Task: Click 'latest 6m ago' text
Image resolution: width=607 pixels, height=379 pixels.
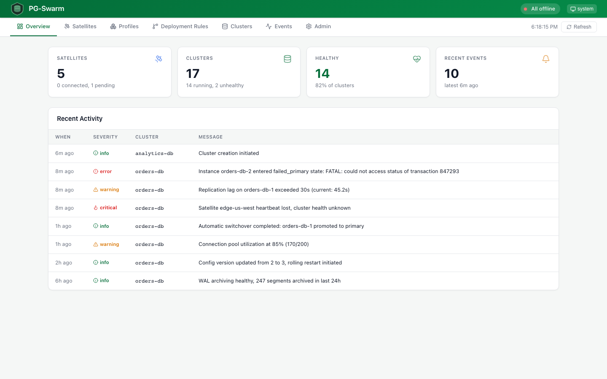Action: coord(461,85)
